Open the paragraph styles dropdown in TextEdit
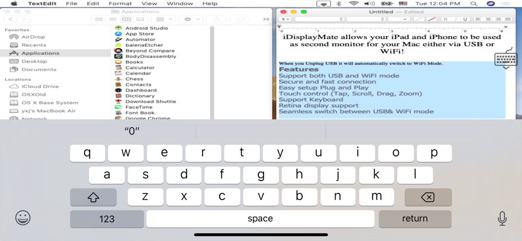This screenshot has width=522, height=241. [x=284, y=19]
